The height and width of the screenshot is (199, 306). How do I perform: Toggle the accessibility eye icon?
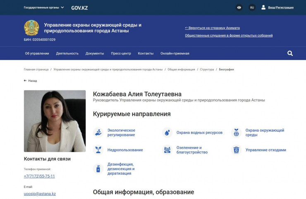[x=239, y=7]
